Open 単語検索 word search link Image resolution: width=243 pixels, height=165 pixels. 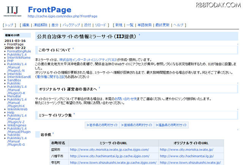(x=144, y=25)
